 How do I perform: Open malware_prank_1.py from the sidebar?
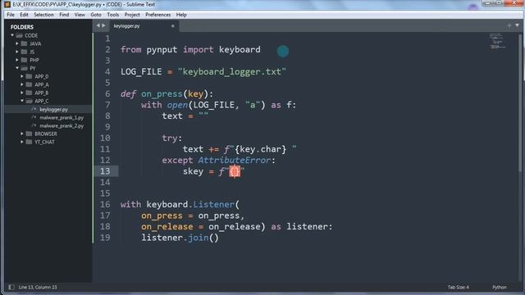click(x=62, y=118)
